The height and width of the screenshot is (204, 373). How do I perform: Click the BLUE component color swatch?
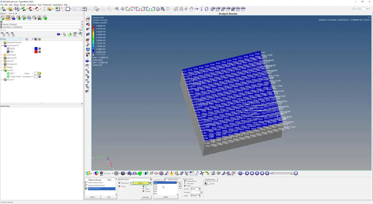36,49
